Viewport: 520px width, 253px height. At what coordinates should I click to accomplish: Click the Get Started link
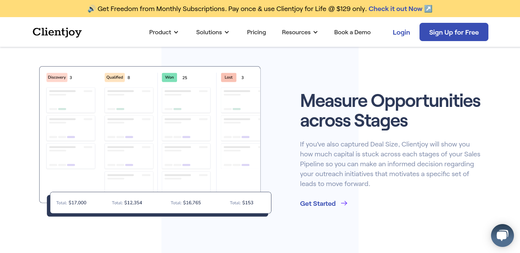pyautogui.click(x=318, y=204)
